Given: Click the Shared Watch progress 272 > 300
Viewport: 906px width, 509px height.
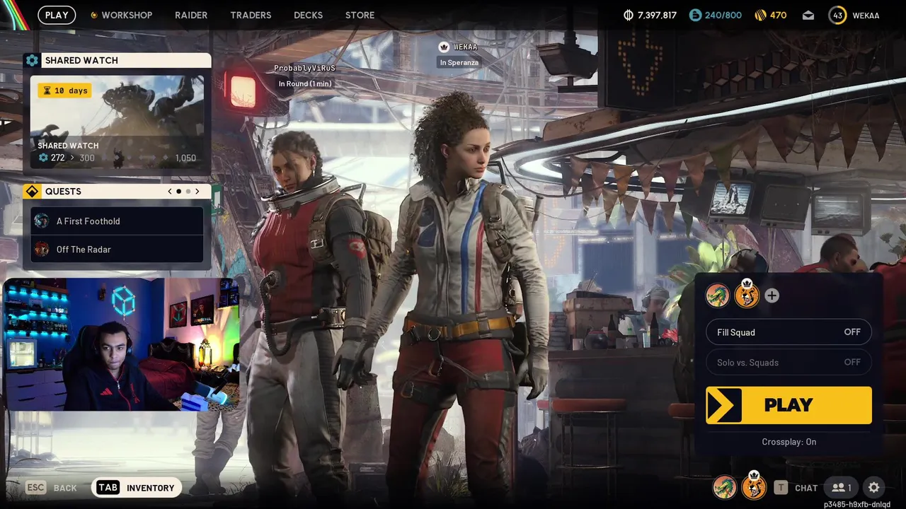Looking at the screenshot, I should (x=67, y=158).
